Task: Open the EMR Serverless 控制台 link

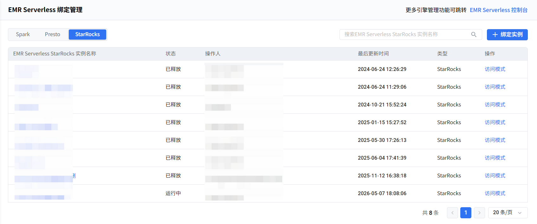Action: pos(499,10)
